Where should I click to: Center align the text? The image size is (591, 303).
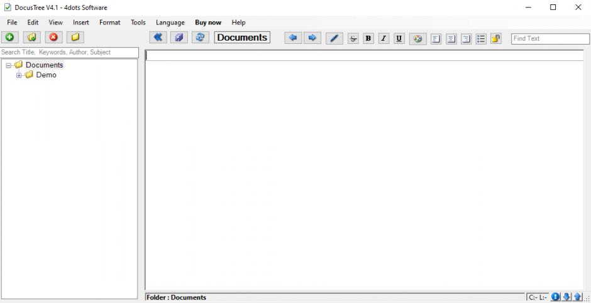(451, 39)
